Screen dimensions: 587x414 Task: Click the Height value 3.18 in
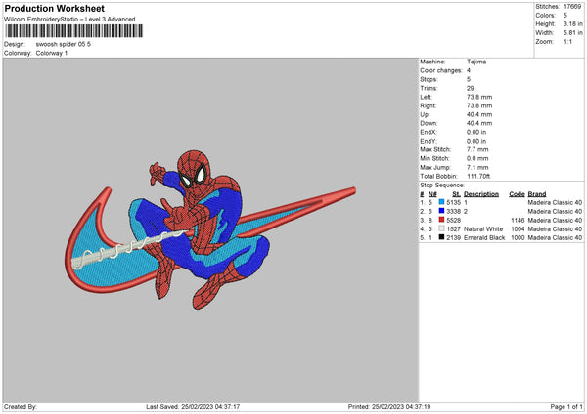click(572, 23)
